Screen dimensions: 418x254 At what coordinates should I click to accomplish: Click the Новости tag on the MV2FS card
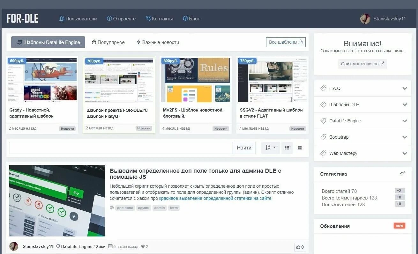[x=221, y=128]
